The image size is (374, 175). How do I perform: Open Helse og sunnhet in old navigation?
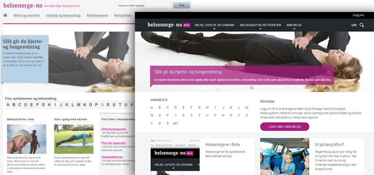click(x=26, y=15)
